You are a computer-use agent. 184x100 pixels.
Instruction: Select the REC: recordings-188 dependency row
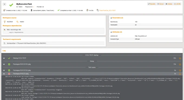[54, 31]
